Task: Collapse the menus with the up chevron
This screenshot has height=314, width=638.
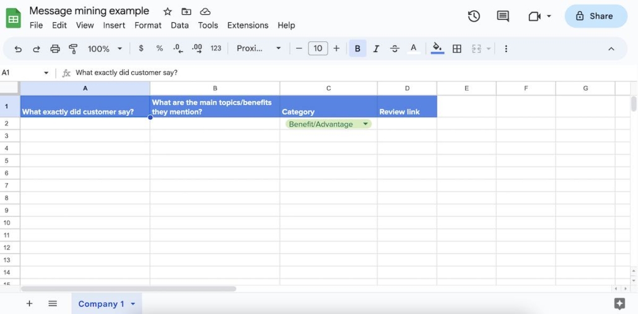Action: coord(611,49)
